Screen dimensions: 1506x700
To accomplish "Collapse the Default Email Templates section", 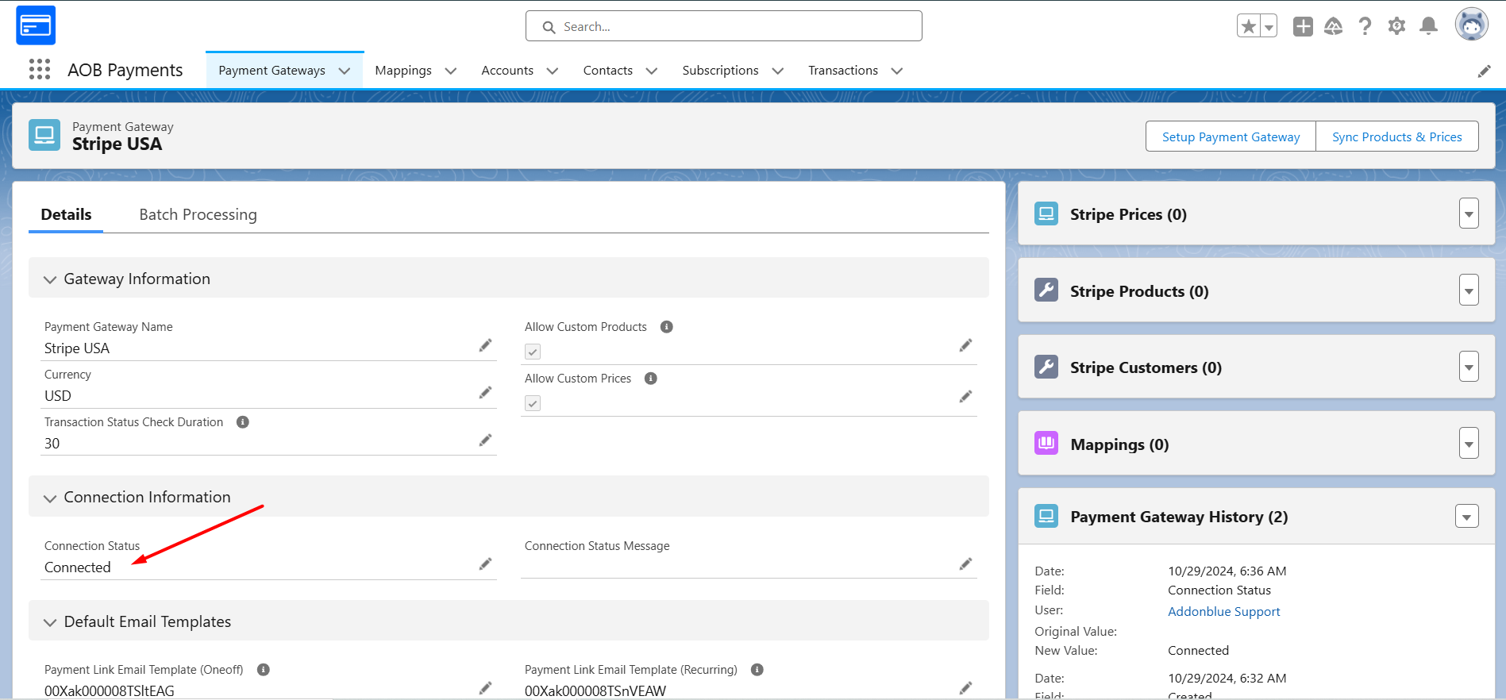I will (50, 622).
